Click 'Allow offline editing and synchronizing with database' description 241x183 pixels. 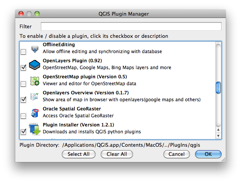[x=102, y=52]
